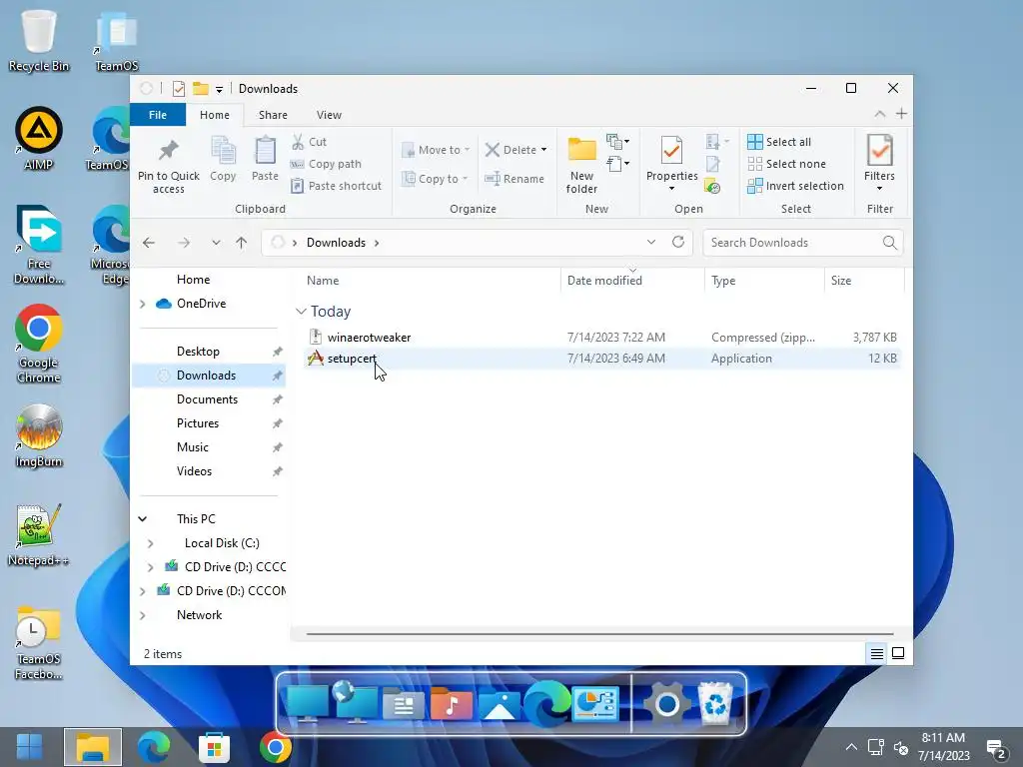This screenshot has width=1023, height=767.
Task: Open the Filters ribbon button
Action: 879,163
